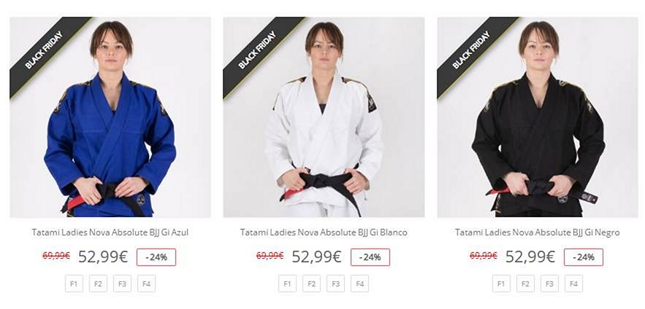Open Tatami Ladies Nova Absolute BJJ Gi Azul link
The height and width of the screenshot is (309, 645).
[x=110, y=232]
